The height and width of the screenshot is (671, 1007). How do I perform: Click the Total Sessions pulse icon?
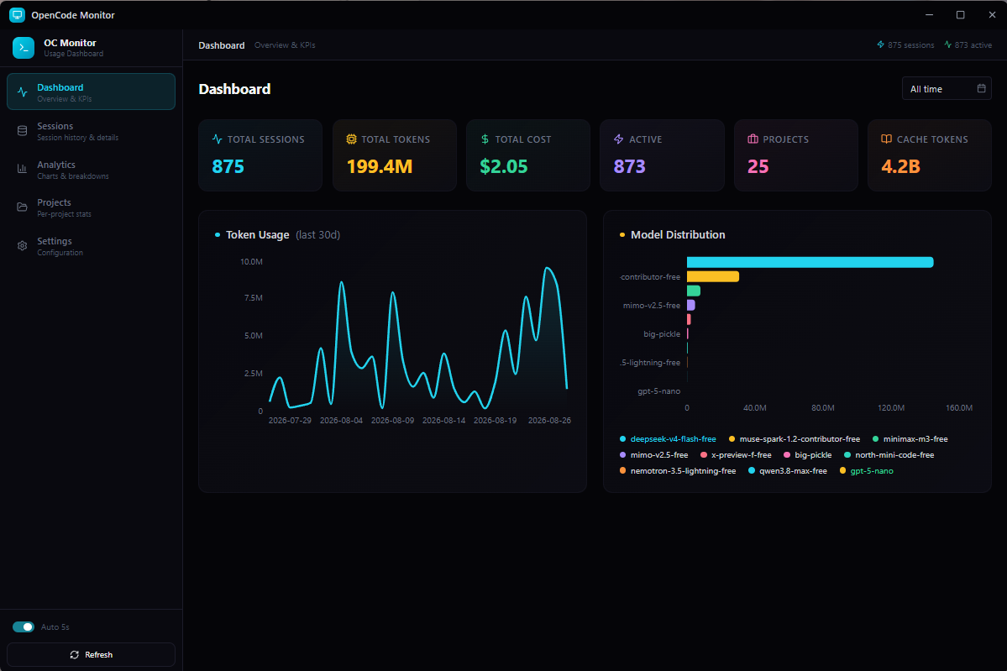217,139
